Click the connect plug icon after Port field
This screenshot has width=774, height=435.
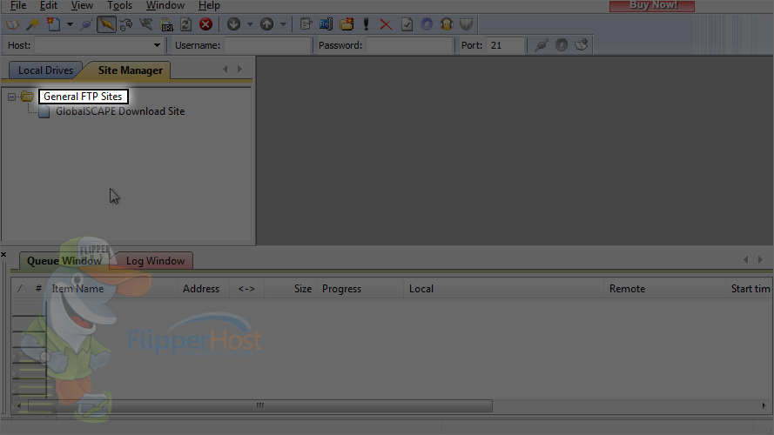[542, 45]
